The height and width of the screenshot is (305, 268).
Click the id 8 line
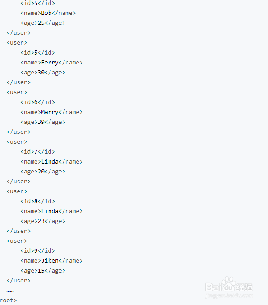[x=38, y=201]
